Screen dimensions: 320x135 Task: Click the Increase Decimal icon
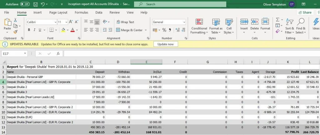pos(177,30)
